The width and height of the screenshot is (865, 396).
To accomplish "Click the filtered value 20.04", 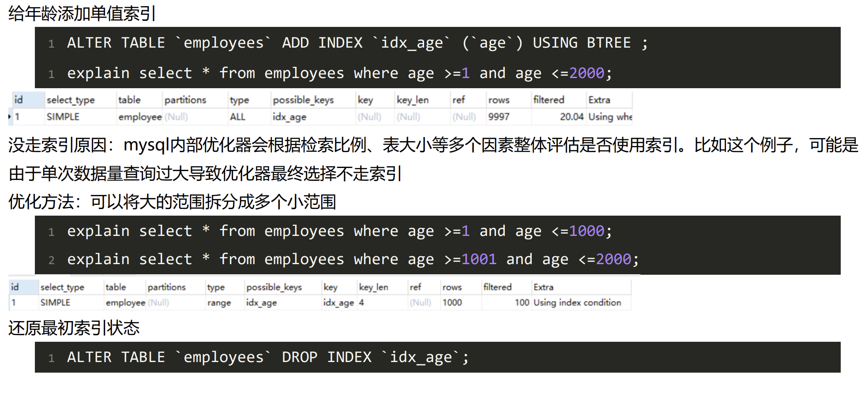I will coord(572,117).
